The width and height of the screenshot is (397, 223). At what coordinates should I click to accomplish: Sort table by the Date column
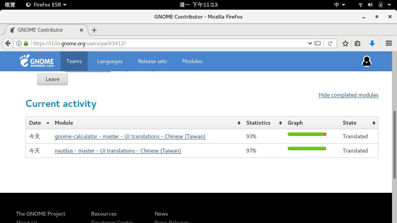(x=39, y=123)
